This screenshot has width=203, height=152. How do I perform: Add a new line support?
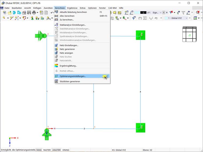point(37,18)
